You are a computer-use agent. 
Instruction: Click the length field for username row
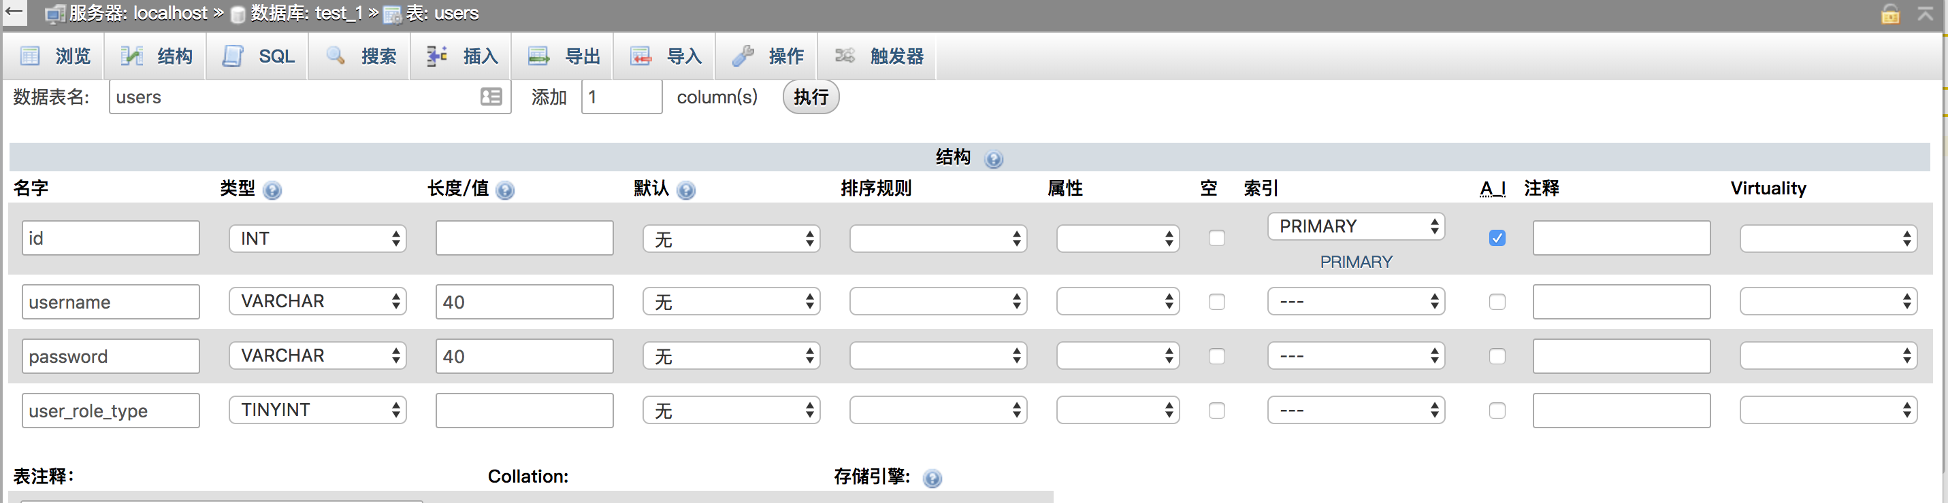pyautogui.click(x=524, y=302)
